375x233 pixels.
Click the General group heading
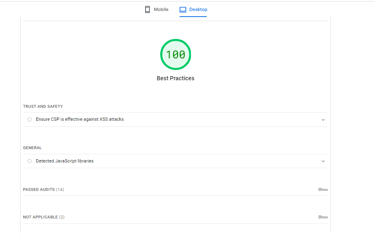[x=32, y=148]
